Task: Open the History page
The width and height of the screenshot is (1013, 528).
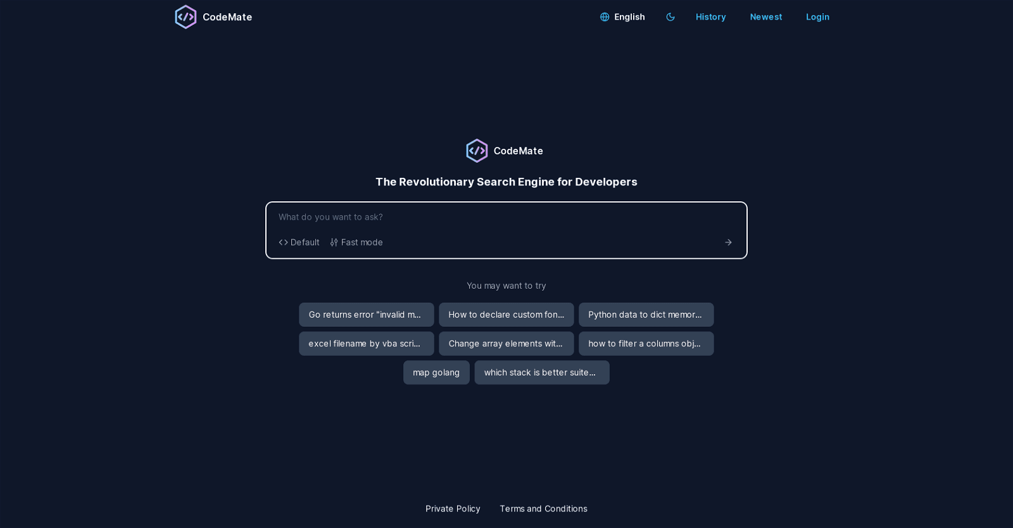Action: [710, 17]
